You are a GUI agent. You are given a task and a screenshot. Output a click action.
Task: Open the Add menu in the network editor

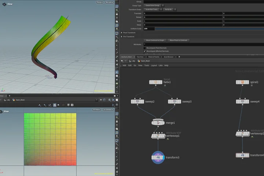(x=124, y=66)
